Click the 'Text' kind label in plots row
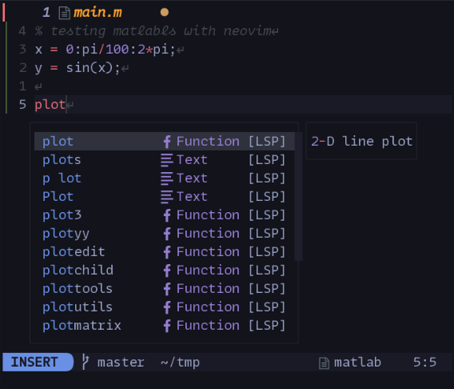The image size is (454, 389). (x=192, y=160)
